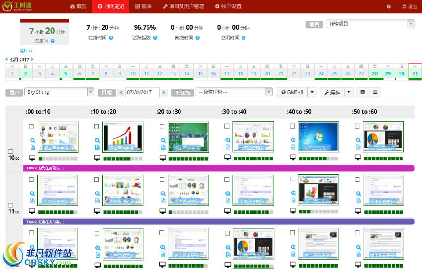This screenshot has height=270, width=422.
Task: Go to previous date arrow
Action: pos(121,92)
